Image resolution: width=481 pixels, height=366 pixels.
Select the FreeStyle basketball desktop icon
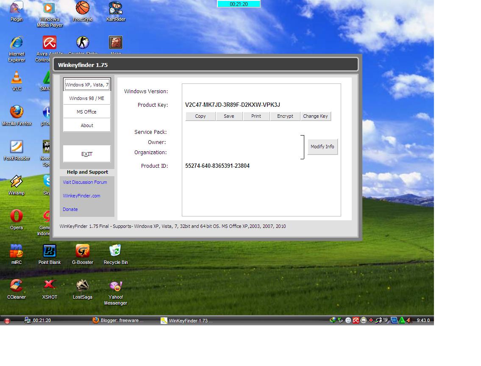83,11
